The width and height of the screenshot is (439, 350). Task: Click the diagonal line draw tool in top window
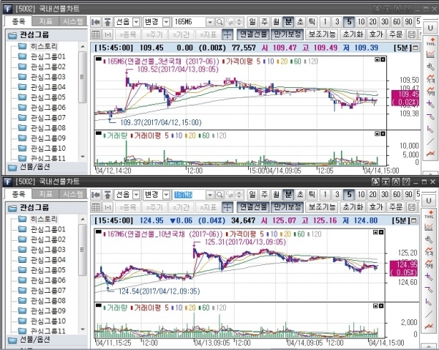(430, 141)
